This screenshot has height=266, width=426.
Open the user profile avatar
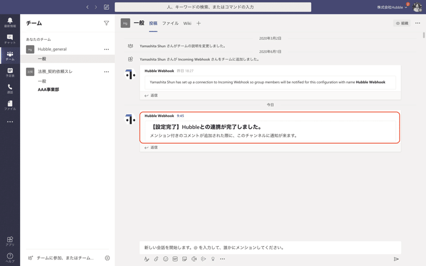[417, 7]
